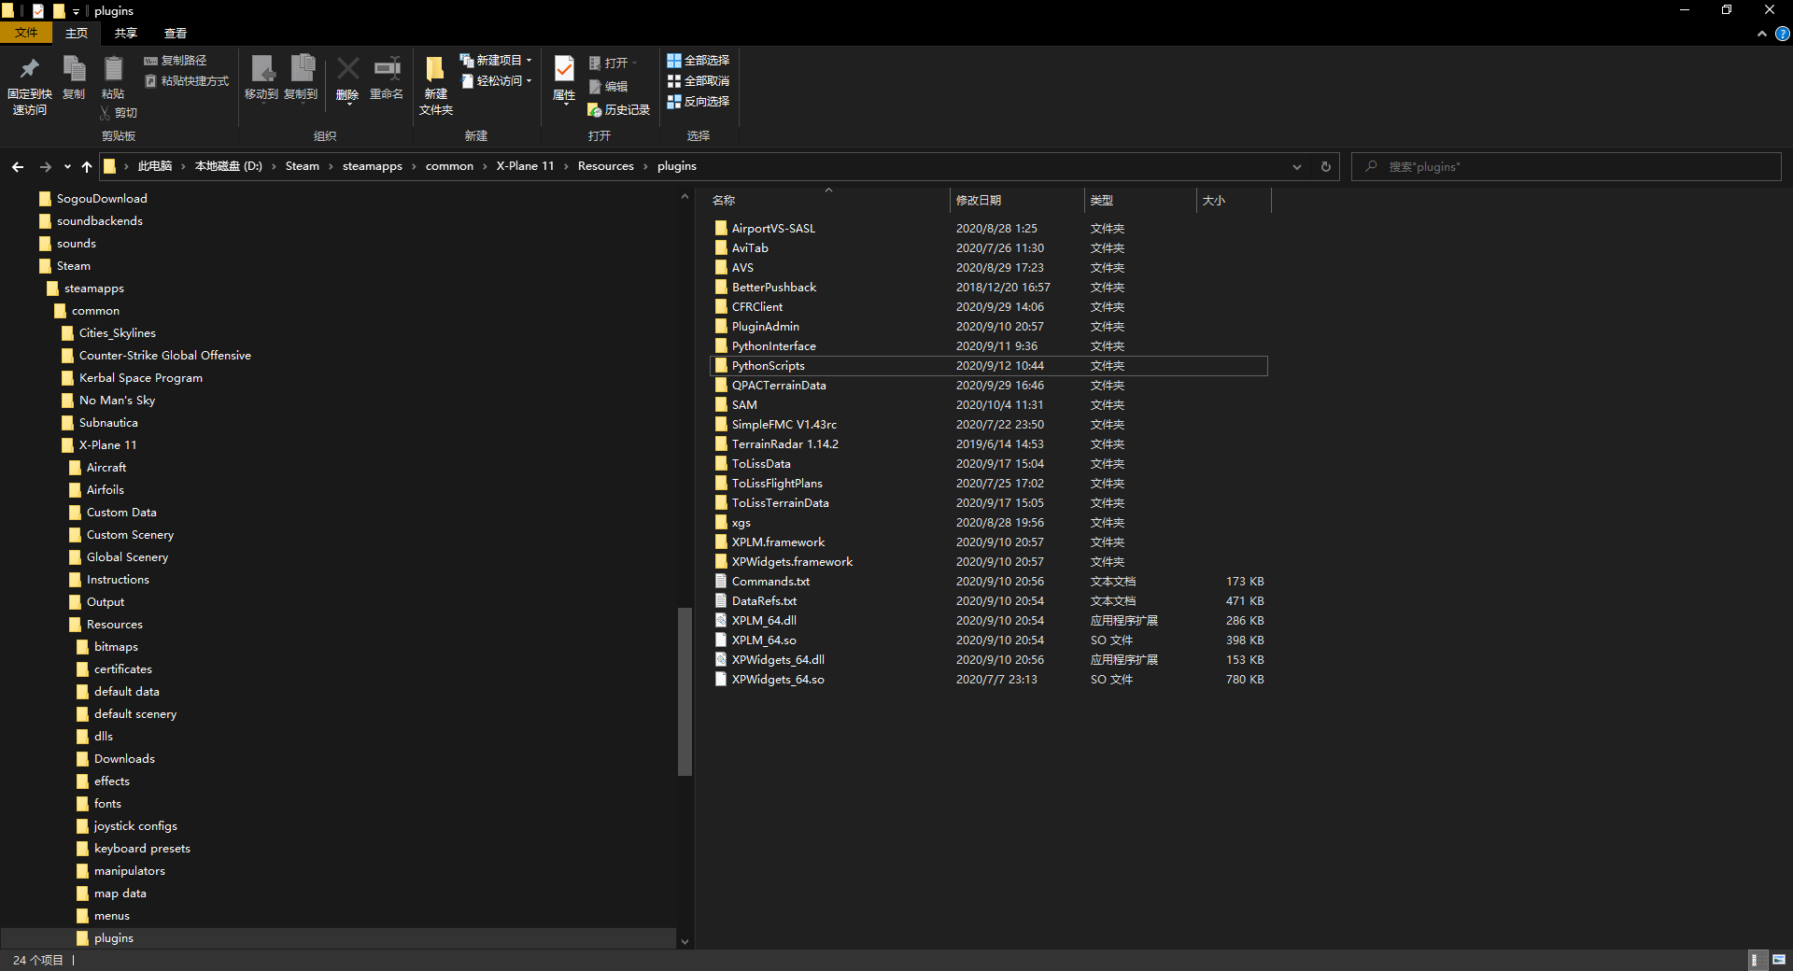1793x971 pixels.
Task: Switch to View ribbon tab
Action: point(176,34)
